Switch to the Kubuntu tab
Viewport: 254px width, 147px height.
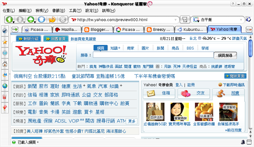coord(191,30)
